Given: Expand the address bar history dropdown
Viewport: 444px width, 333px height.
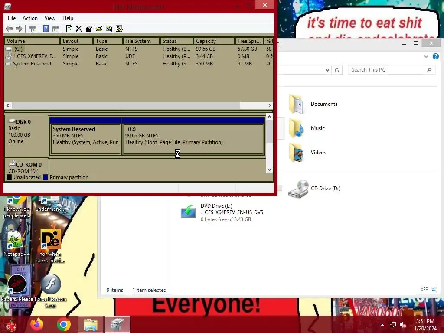Looking at the screenshot, I should 327,70.
